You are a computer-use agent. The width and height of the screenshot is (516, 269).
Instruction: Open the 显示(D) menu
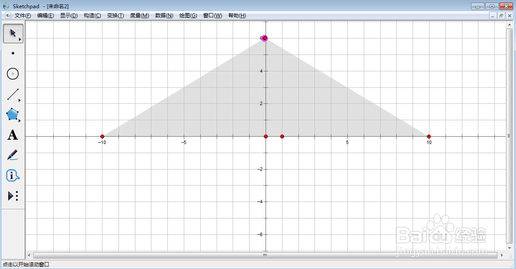point(69,16)
